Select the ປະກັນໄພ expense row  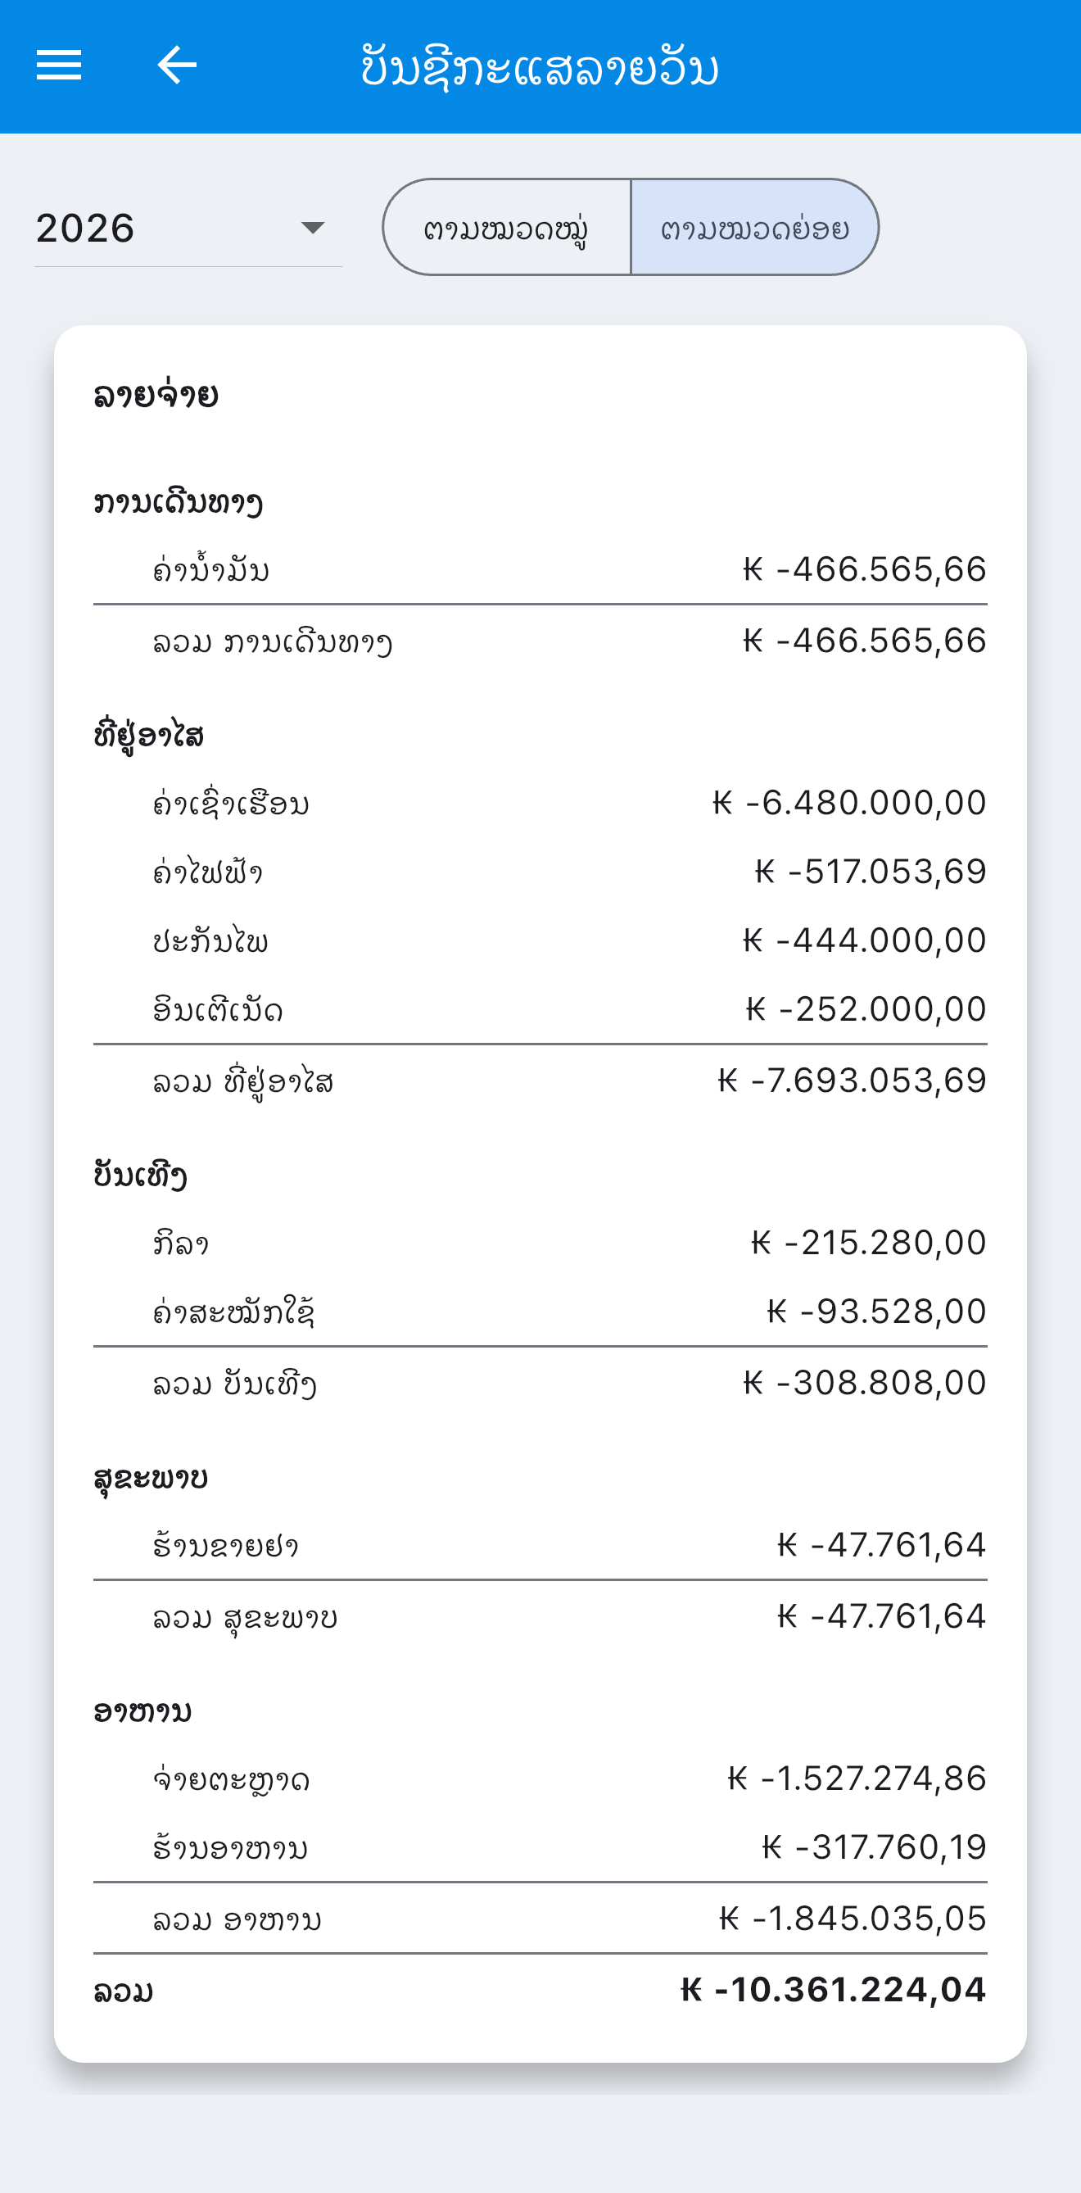coord(540,940)
